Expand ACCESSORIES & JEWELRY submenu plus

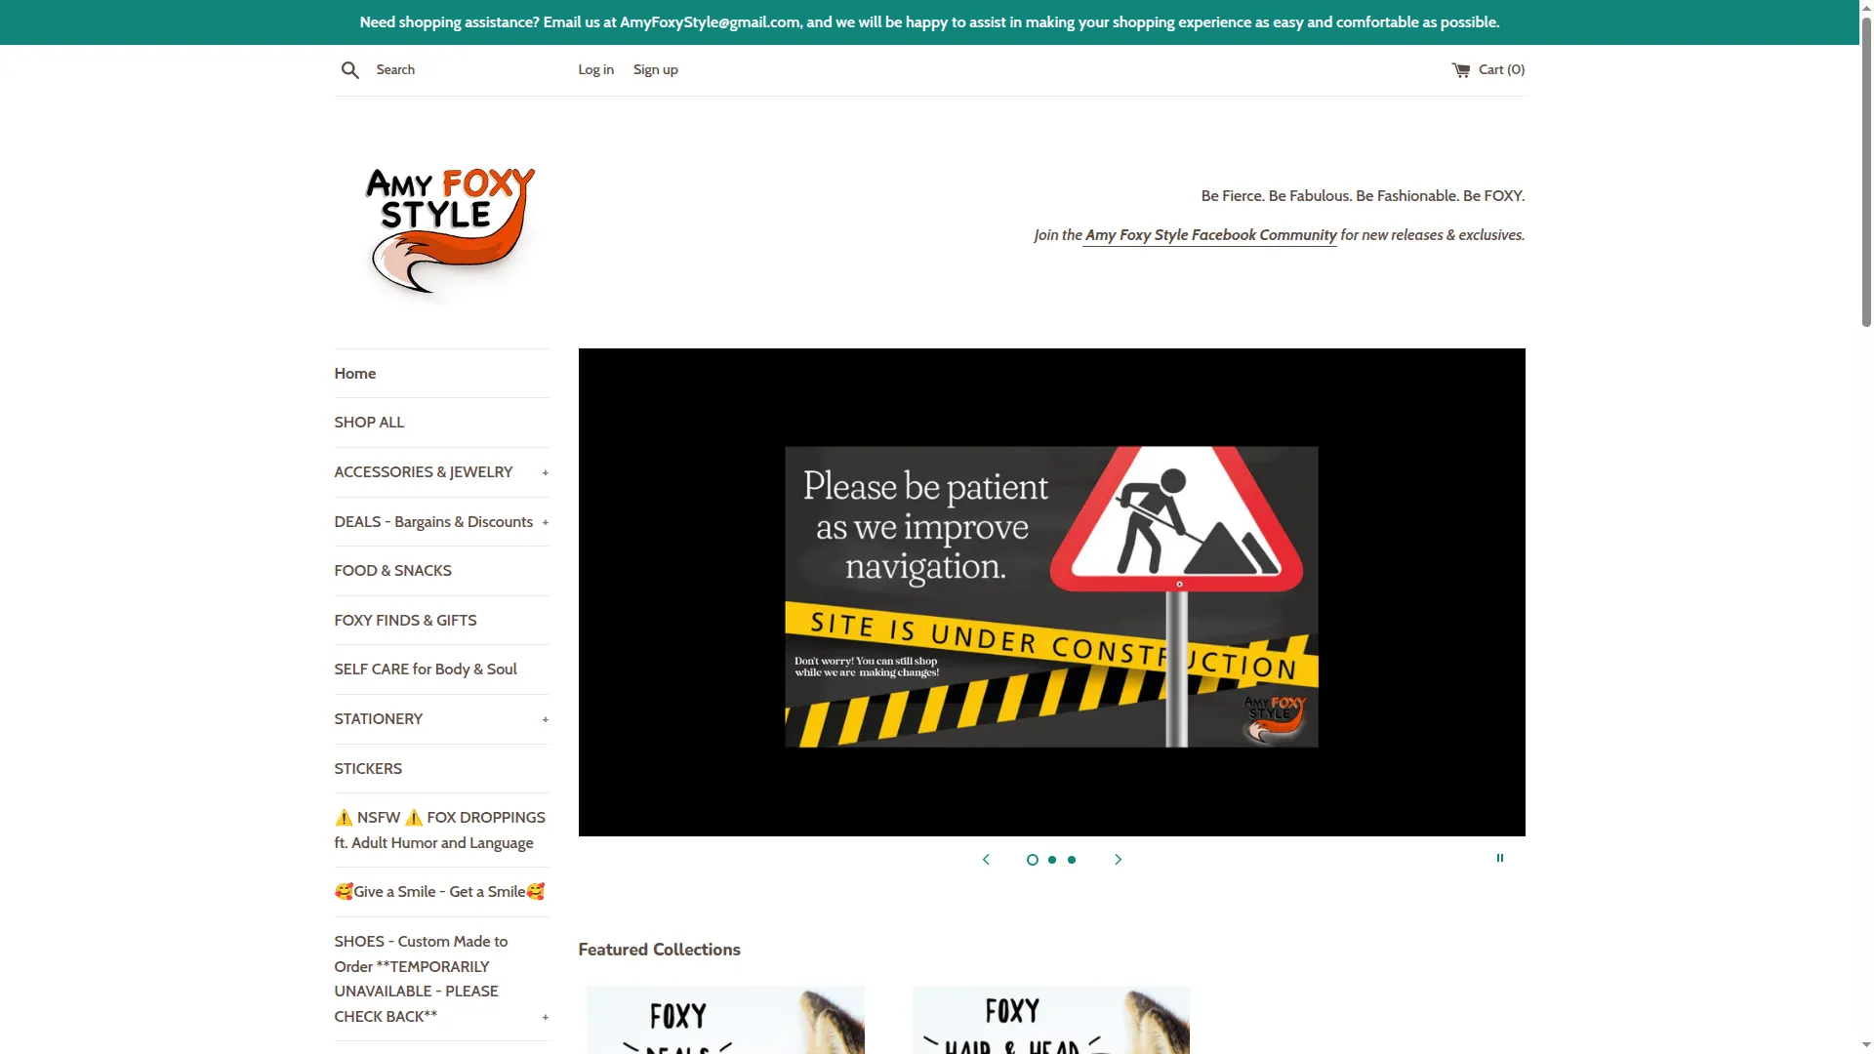(x=545, y=472)
